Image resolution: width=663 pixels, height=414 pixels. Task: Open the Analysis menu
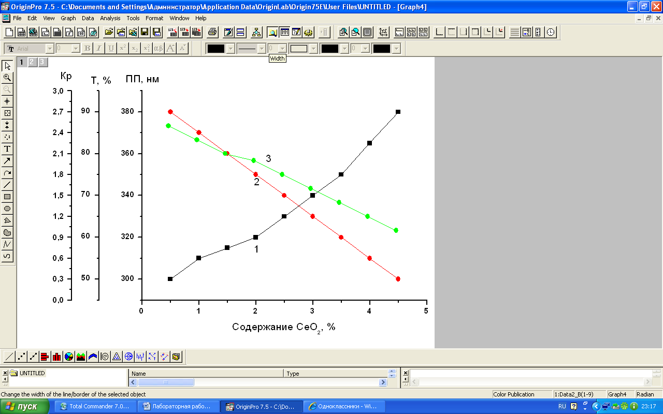point(110,18)
